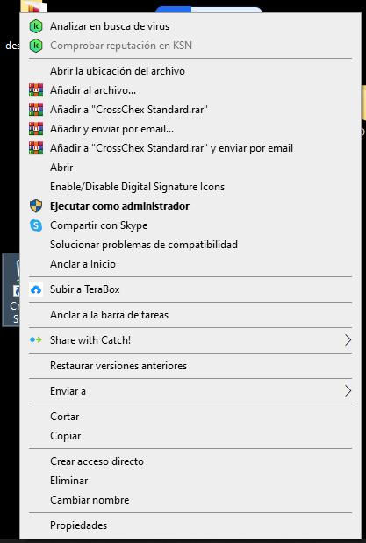Expand the Share with Catch! submenu arrow
The height and width of the screenshot is (543, 366).
[348, 340]
